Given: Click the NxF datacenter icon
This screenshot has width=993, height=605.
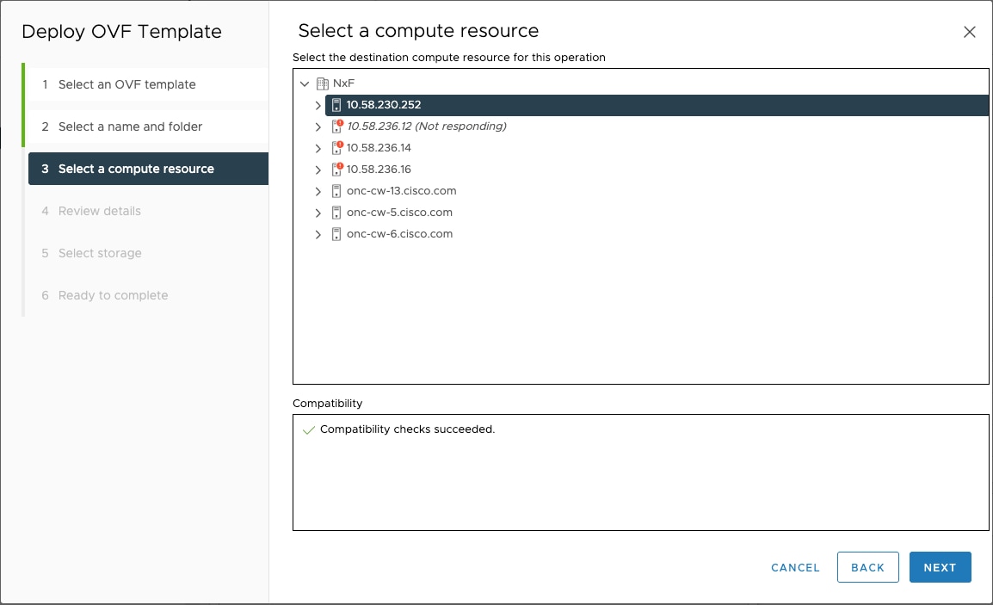Looking at the screenshot, I should [x=323, y=83].
